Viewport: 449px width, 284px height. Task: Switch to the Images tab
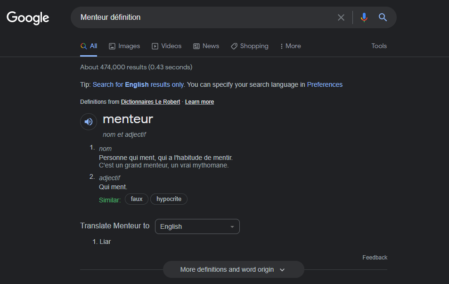tap(124, 46)
